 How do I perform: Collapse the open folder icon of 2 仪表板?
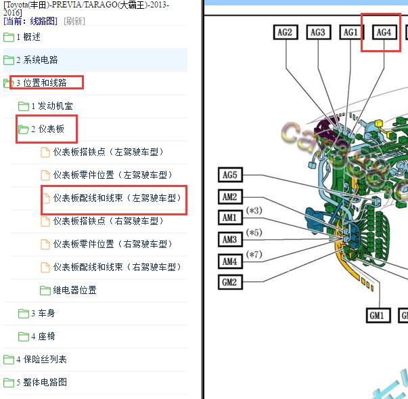point(24,129)
